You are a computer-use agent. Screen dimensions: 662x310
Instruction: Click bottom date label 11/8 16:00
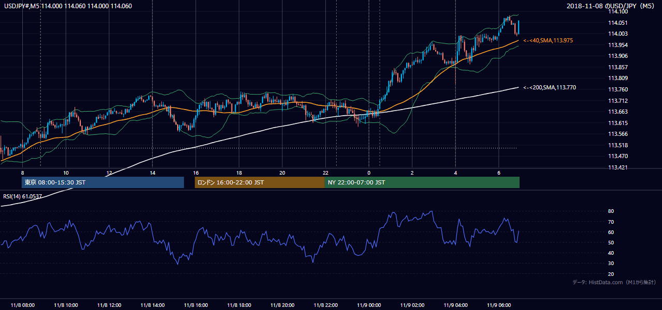195,305
